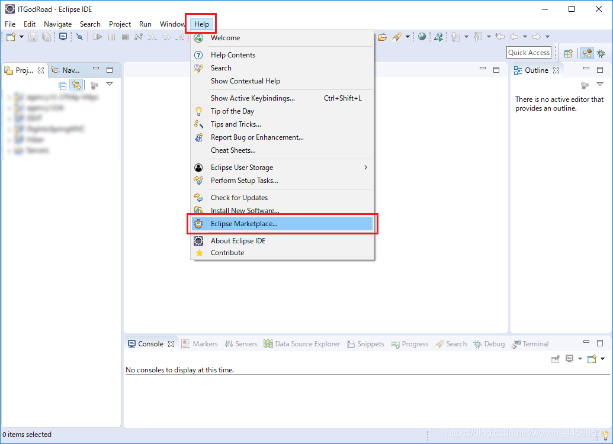Screen dimensions: 613x444
Task: Maximize the Console panel
Action: (x=600, y=343)
